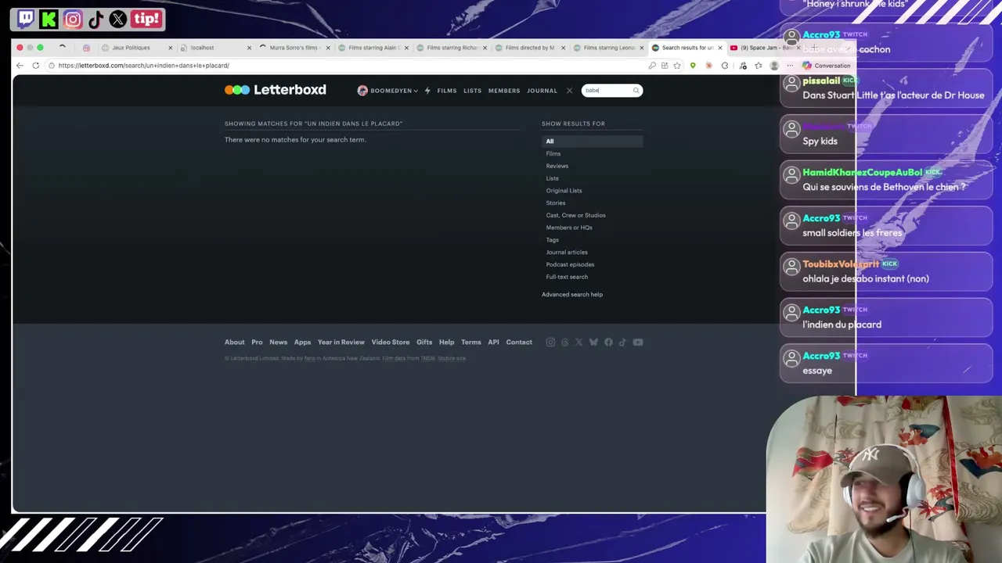Filter results by Members or HQs
Viewport: 1002px width, 563px height.
(569, 228)
